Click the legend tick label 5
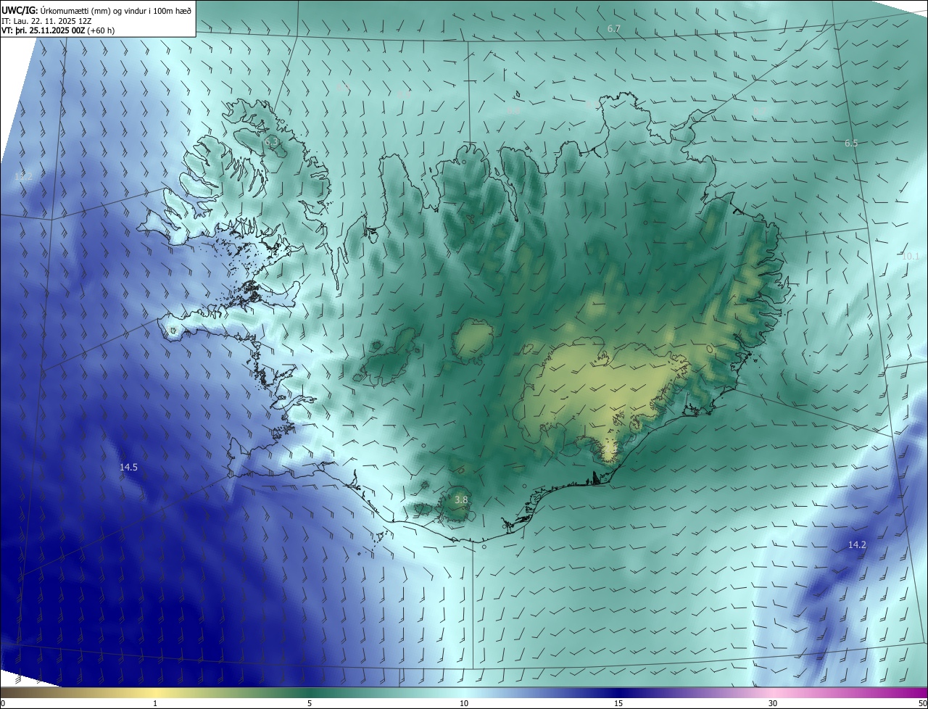Image resolution: width=928 pixels, height=709 pixels. [310, 703]
